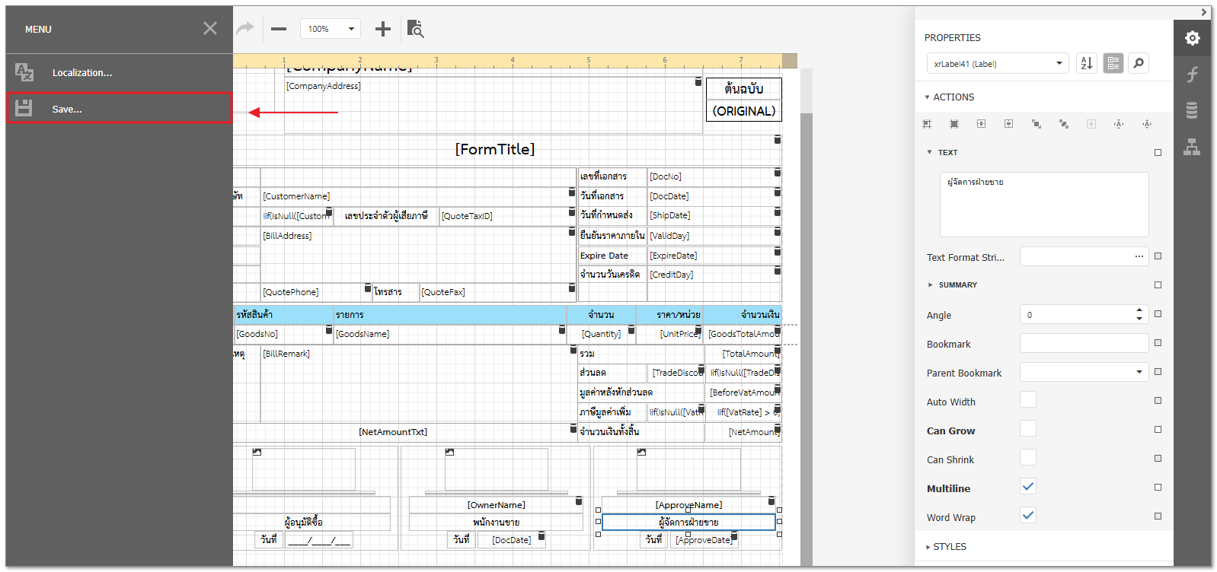Open the Field List database icon
The height and width of the screenshot is (572, 1217).
(1192, 110)
